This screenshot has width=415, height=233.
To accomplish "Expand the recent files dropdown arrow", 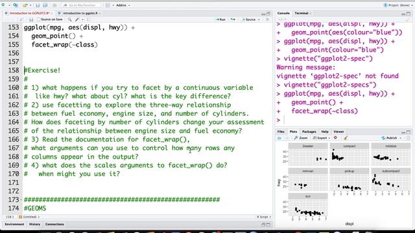I will pos(30,5).
